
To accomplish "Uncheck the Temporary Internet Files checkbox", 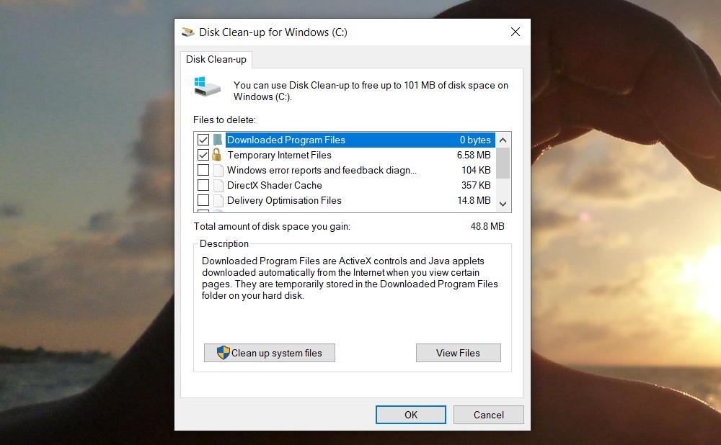I will 203,155.
